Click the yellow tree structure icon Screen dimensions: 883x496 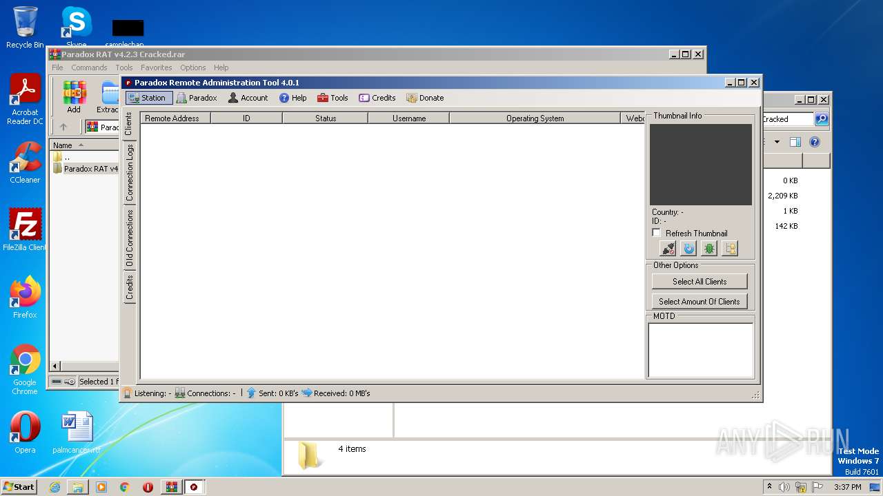click(730, 249)
